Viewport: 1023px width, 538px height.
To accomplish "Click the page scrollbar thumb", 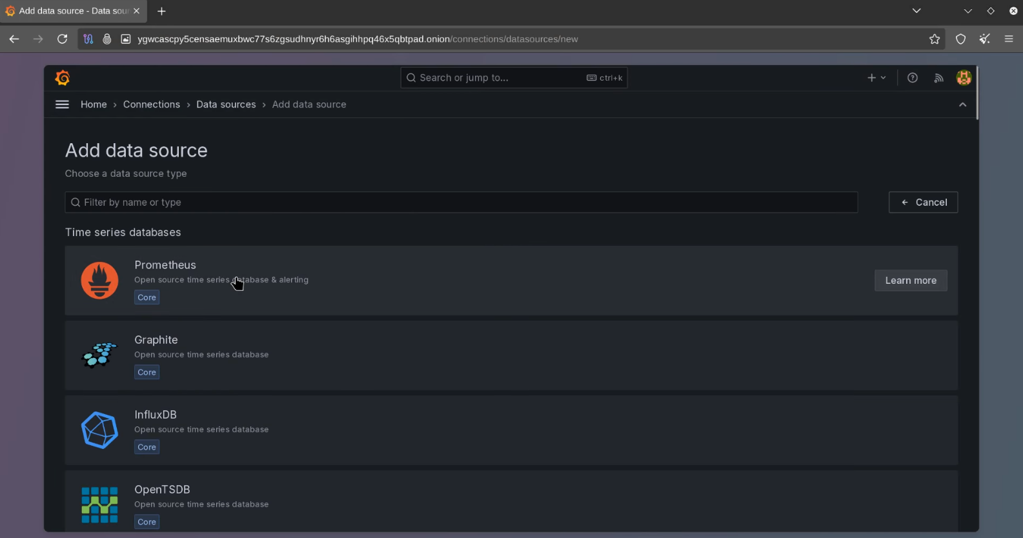I will click(977, 92).
